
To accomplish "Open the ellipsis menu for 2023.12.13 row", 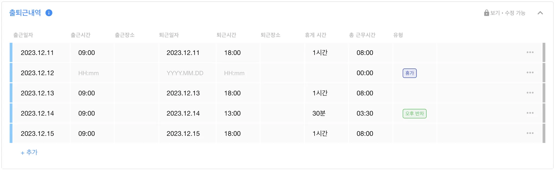I will (x=530, y=93).
